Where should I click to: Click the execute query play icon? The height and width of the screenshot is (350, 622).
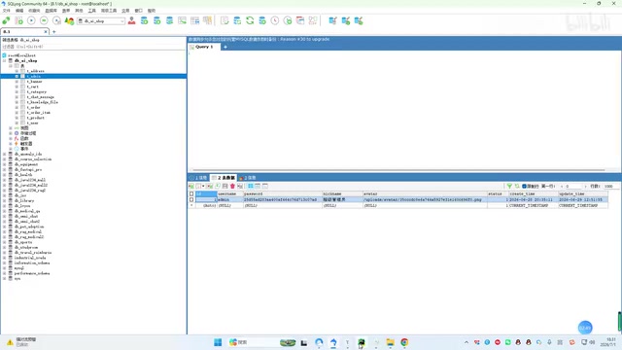tap(31, 20)
